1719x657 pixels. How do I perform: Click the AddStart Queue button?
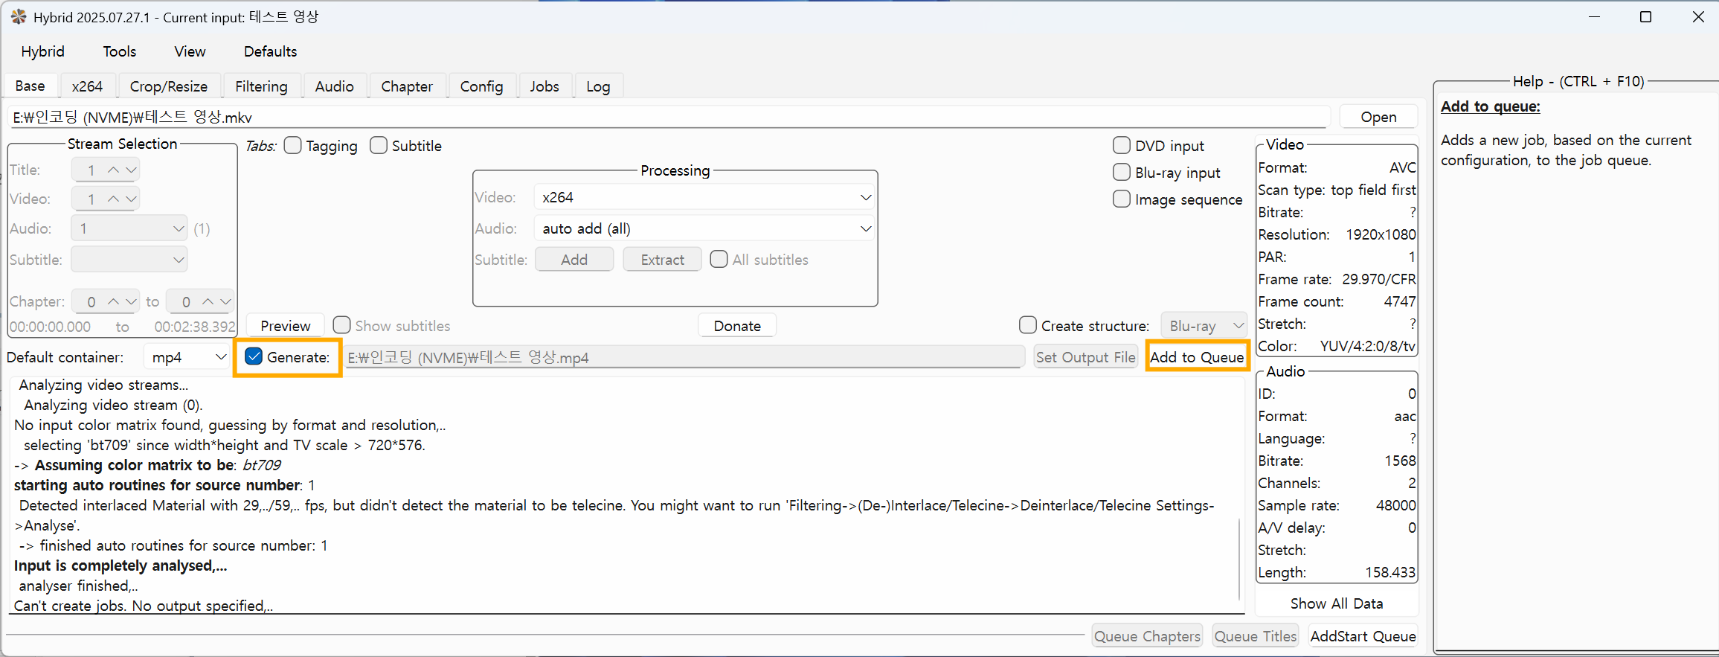pos(1363,636)
